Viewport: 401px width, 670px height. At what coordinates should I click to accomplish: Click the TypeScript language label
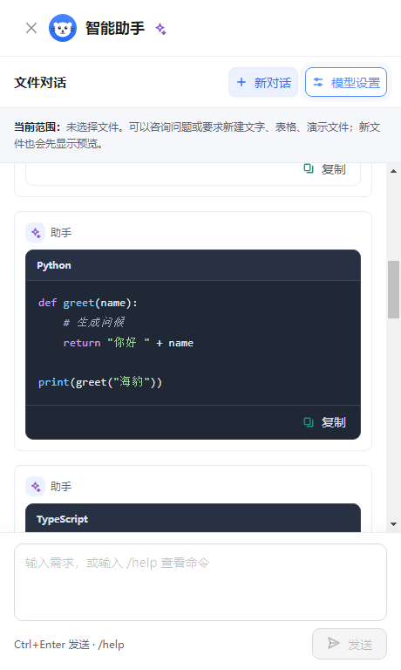point(63,519)
